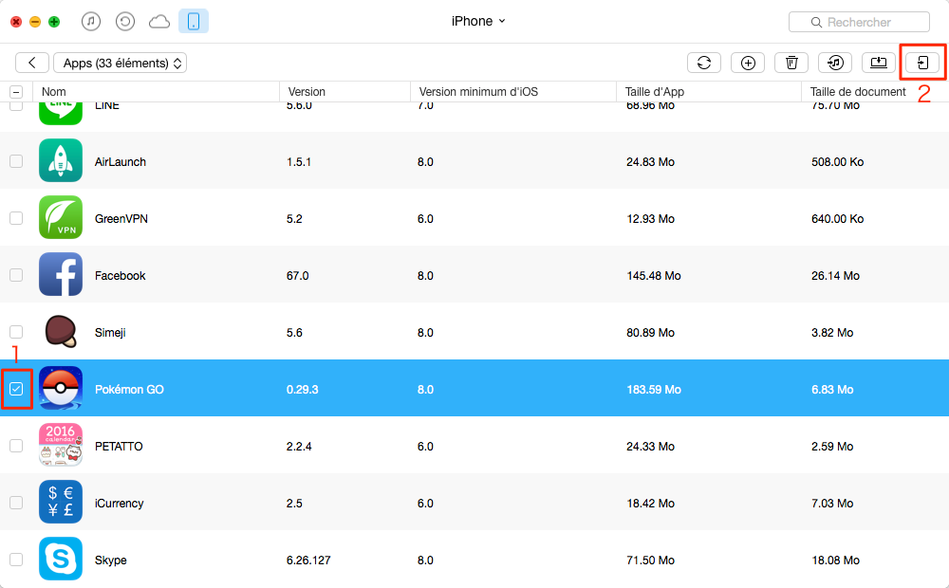This screenshot has width=949, height=588.
Task: Select the GreenVPN name text
Action: [x=121, y=218]
